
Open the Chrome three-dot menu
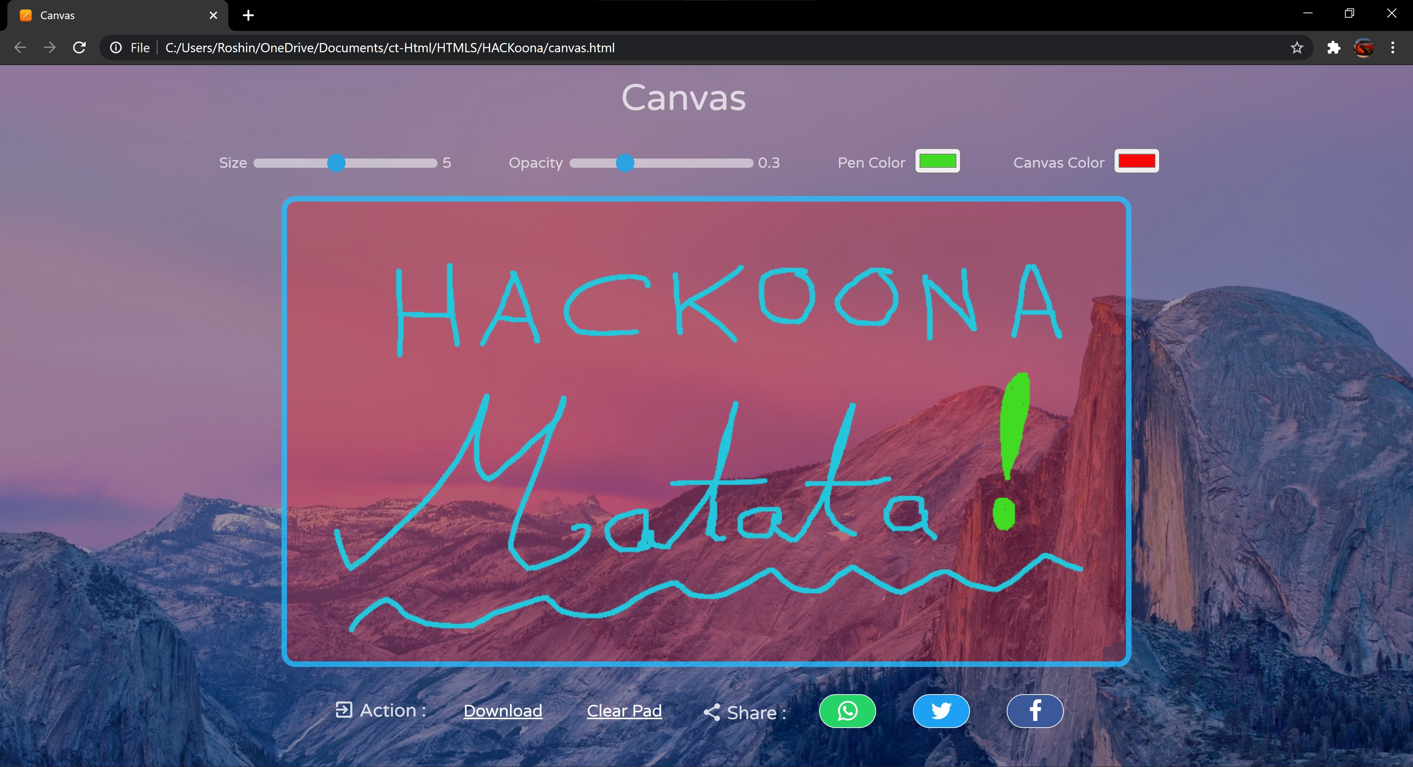coord(1392,48)
